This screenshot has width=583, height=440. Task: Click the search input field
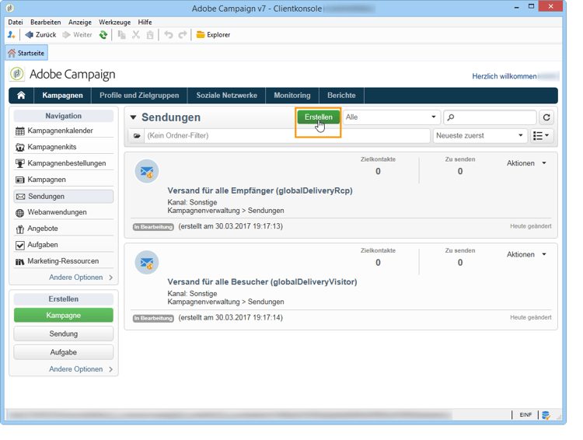pyautogui.click(x=490, y=117)
